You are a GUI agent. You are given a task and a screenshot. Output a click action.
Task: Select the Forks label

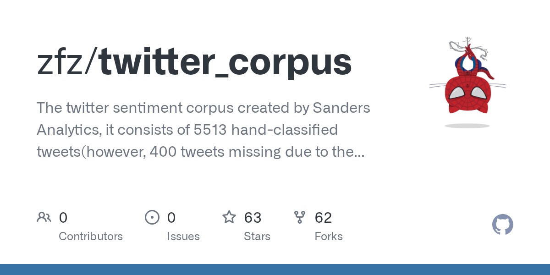point(329,236)
